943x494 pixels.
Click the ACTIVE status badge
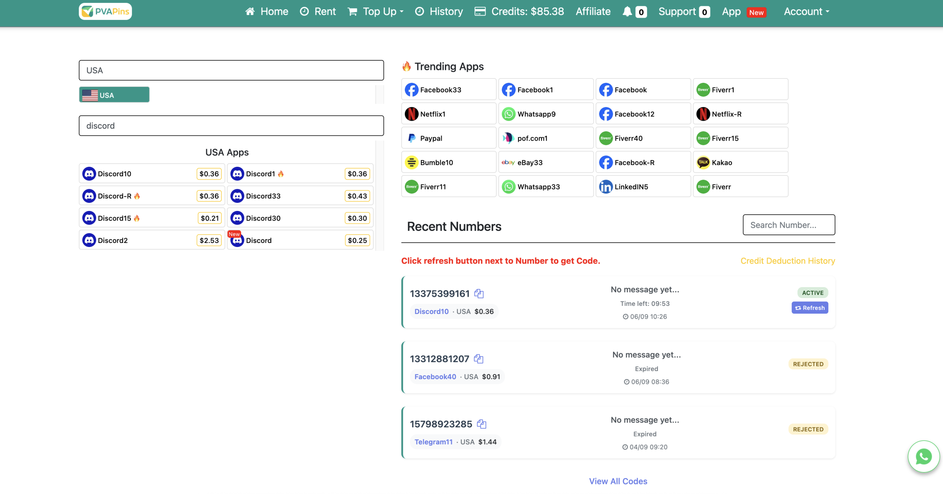(x=813, y=293)
